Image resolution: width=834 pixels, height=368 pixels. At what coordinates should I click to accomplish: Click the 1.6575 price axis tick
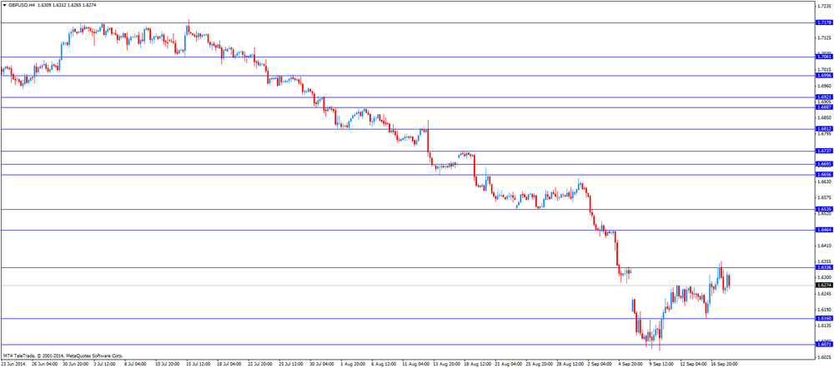824,197
